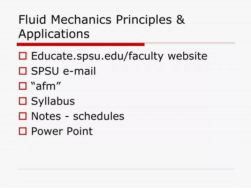
Task: Click the bullet square next to Notes - schedules
Action: point(23,116)
